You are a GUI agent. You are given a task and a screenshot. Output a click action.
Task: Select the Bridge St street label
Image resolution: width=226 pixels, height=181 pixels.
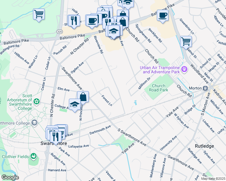[190, 110]
